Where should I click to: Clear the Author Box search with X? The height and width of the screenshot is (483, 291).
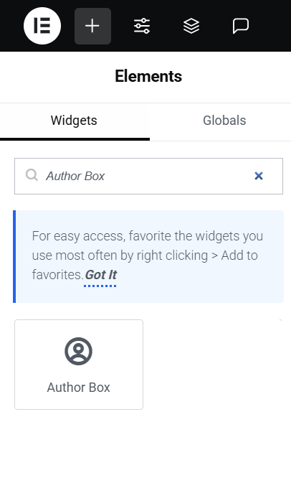tap(259, 176)
